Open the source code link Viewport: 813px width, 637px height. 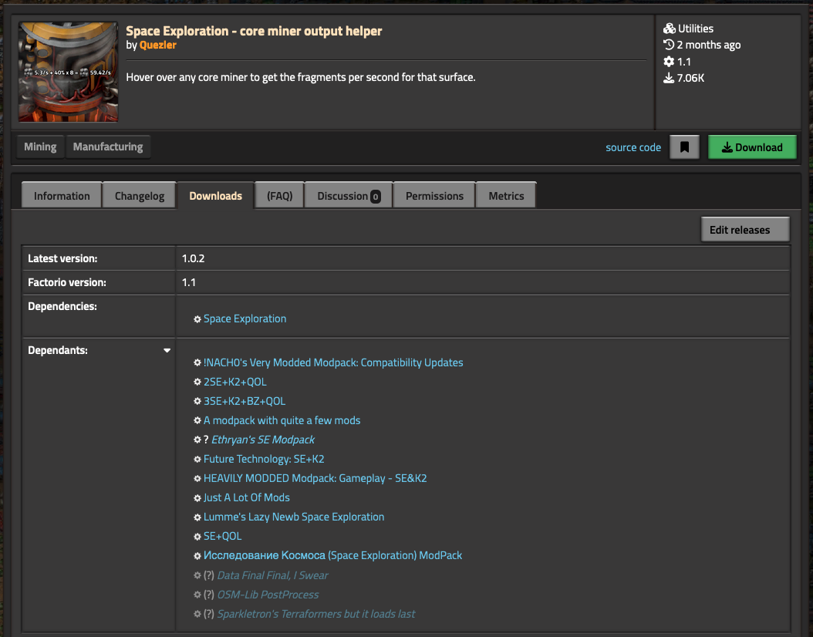coord(633,147)
